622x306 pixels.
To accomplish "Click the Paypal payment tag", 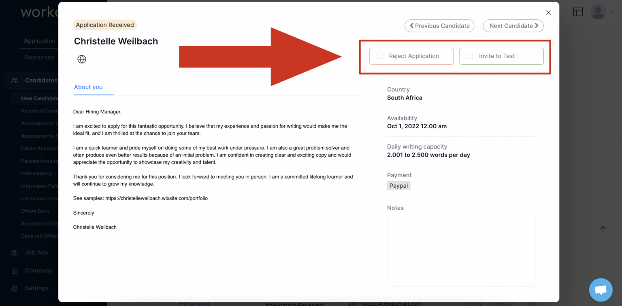I will tap(398, 185).
